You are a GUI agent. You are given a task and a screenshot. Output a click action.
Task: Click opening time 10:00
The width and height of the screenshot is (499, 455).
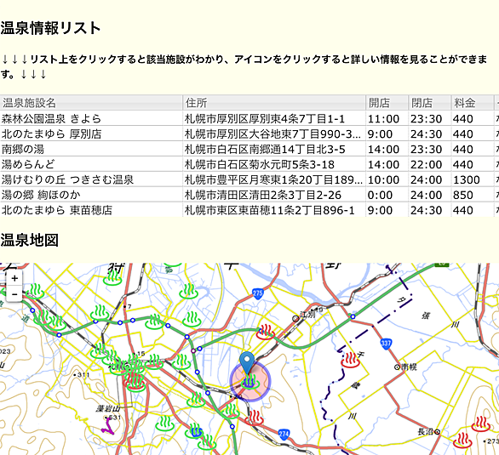tap(383, 179)
